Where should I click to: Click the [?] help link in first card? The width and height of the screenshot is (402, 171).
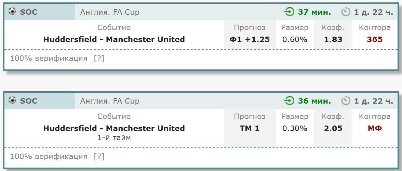(x=99, y=59)
